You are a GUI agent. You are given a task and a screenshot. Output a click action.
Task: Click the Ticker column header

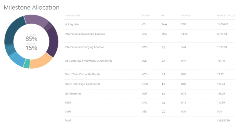(x=146, y=16)
